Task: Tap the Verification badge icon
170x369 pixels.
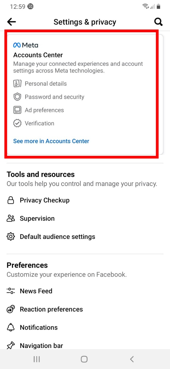Action: pyautogui.click(x=17, y=123)
